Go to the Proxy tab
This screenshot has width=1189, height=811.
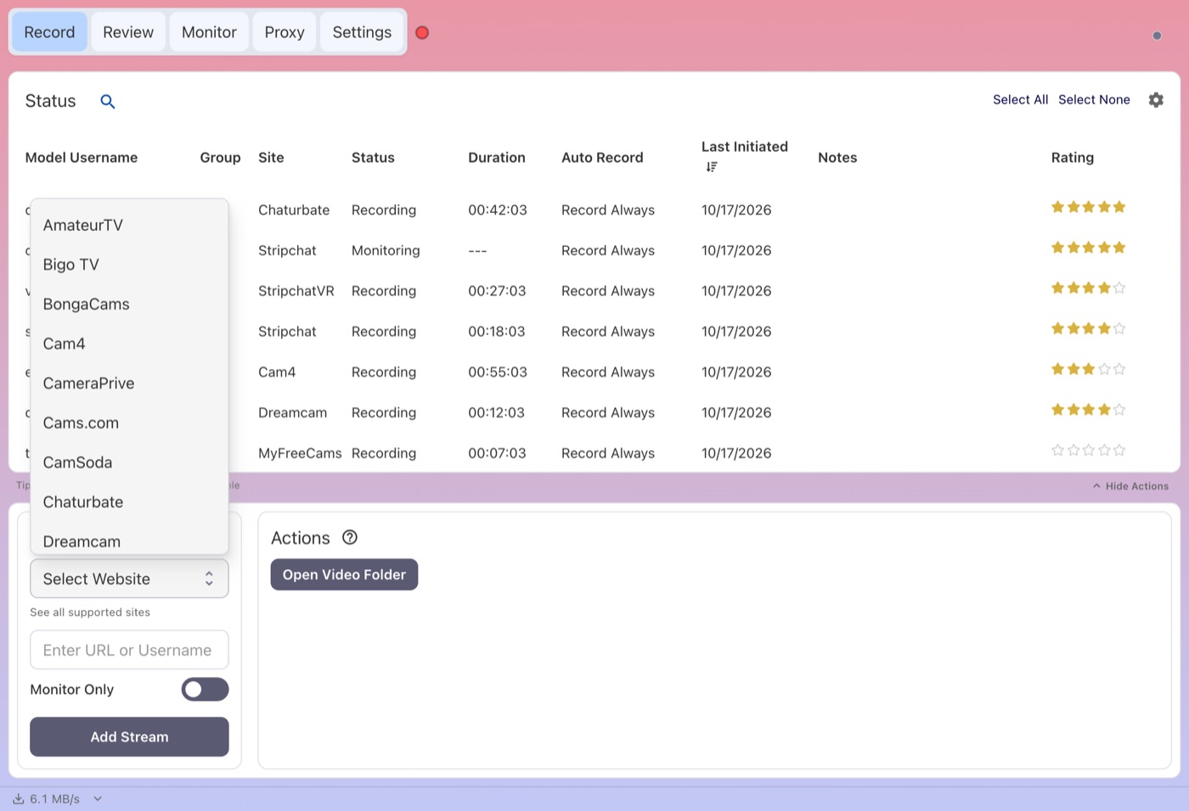pos(285,32)
